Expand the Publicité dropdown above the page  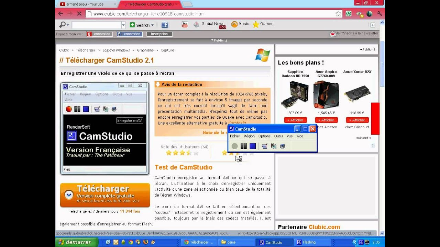(x=219, y=40)
